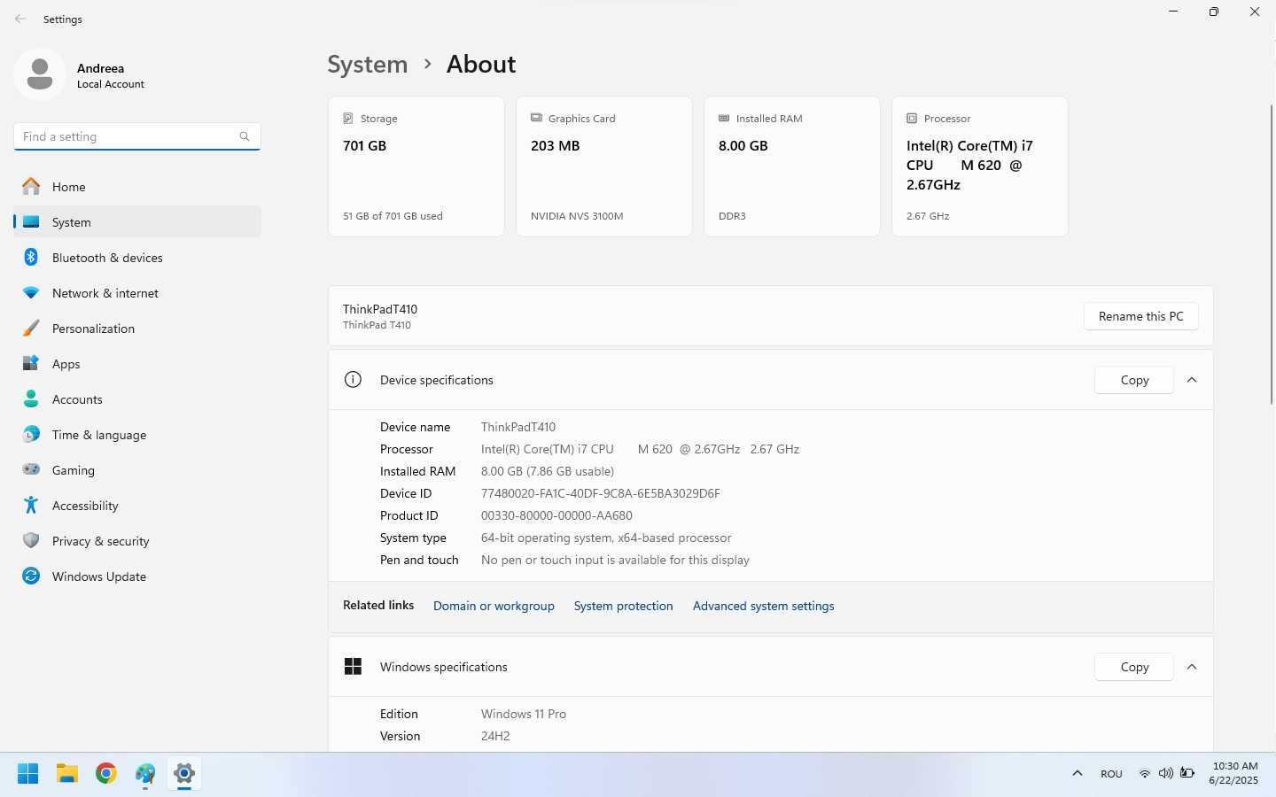Click the Storage card drive icon
The width and height of the screenshot is (1276, 797).
[348, 118]
